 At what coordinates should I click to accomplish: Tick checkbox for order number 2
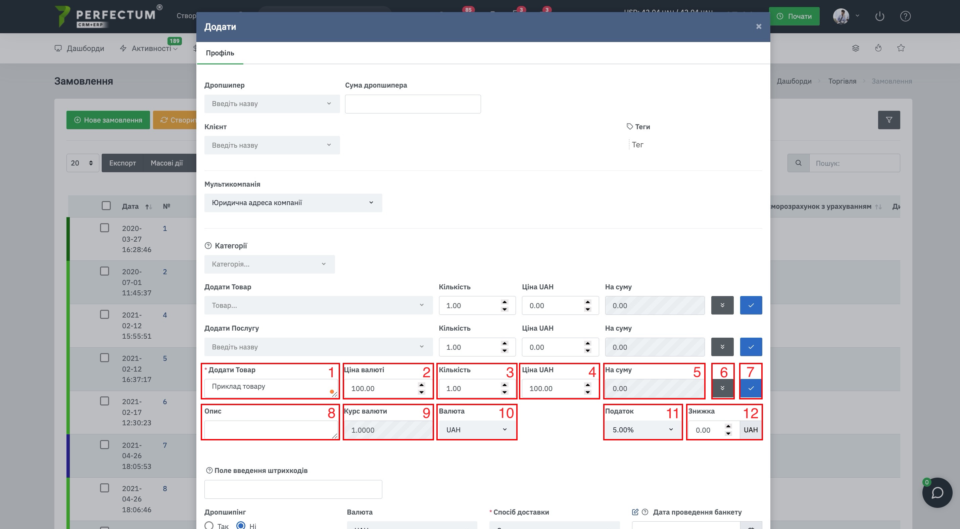point(104,271)
